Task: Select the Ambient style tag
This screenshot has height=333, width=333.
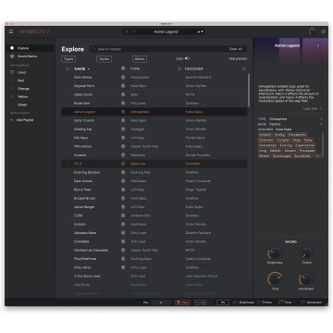Action: point(265,135)
